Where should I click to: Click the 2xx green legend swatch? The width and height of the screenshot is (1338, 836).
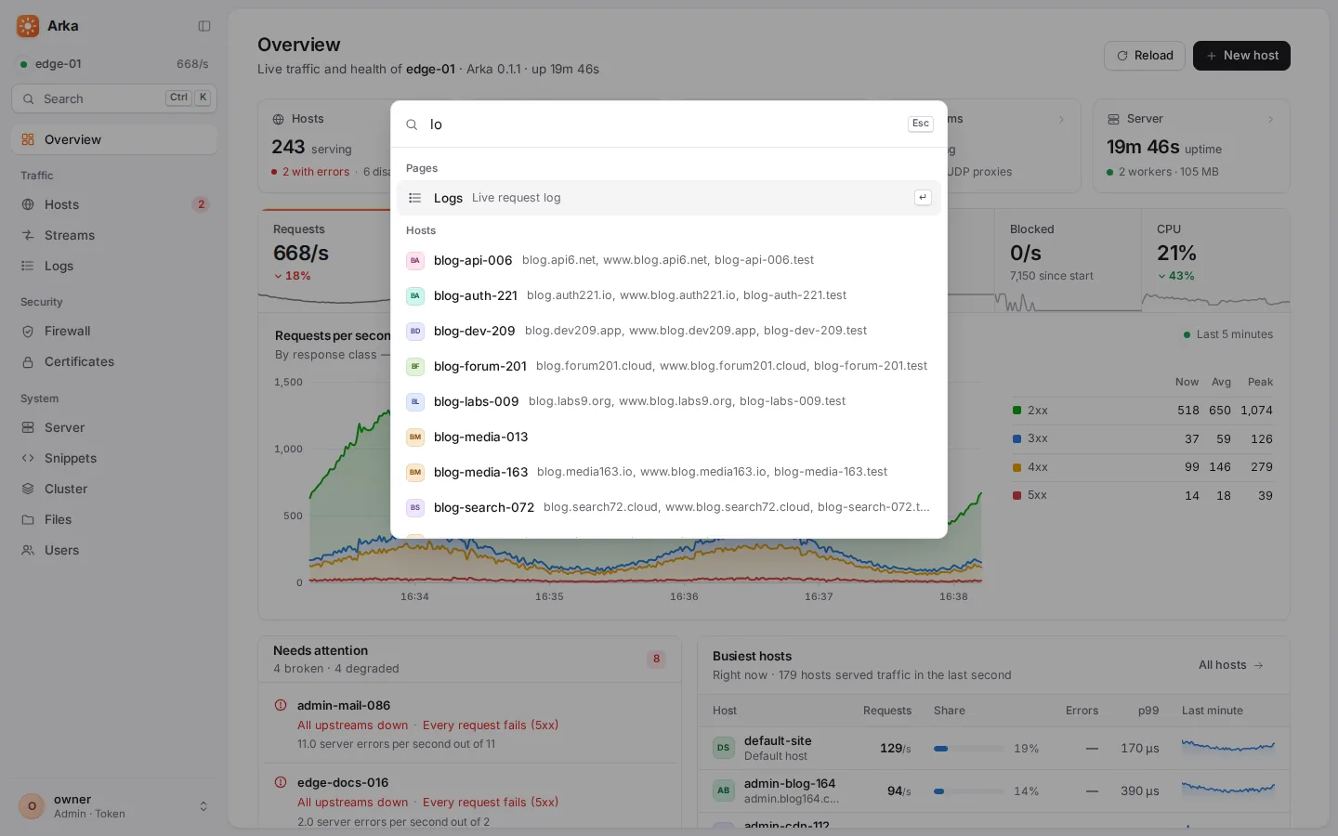tap(1017, 411)
